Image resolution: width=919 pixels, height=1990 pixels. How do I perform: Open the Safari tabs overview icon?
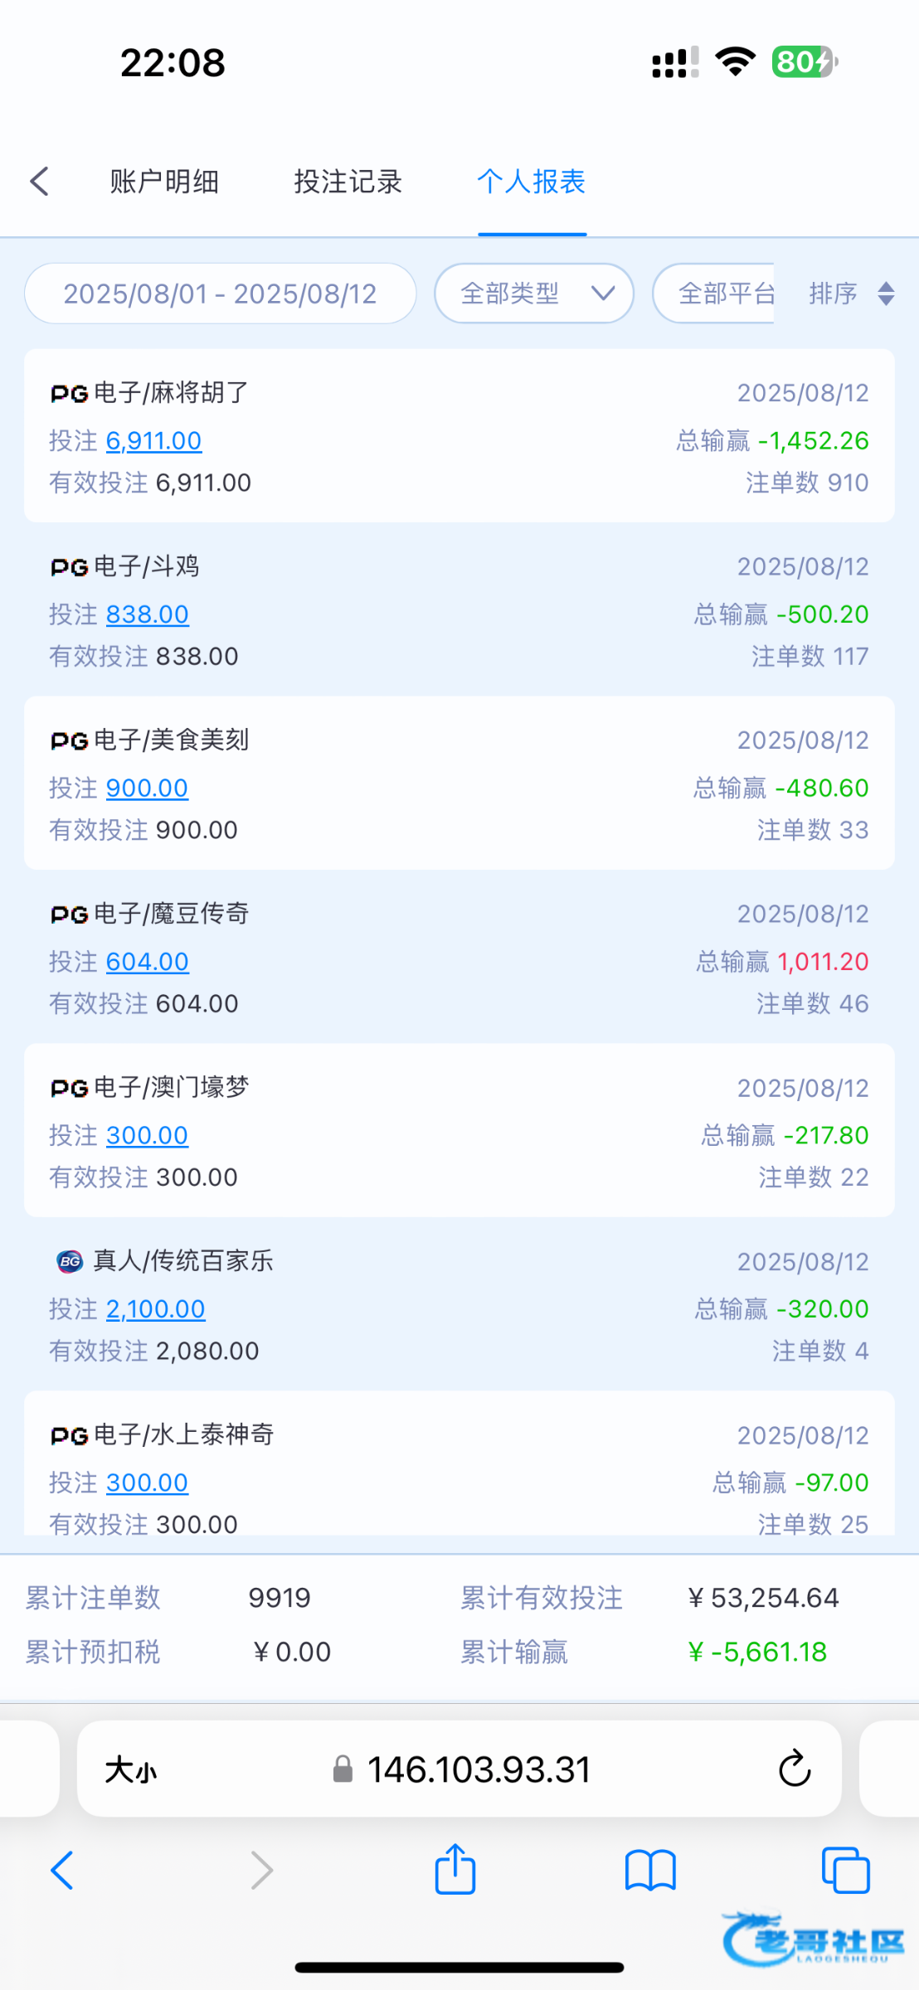tap(845, 1871)
